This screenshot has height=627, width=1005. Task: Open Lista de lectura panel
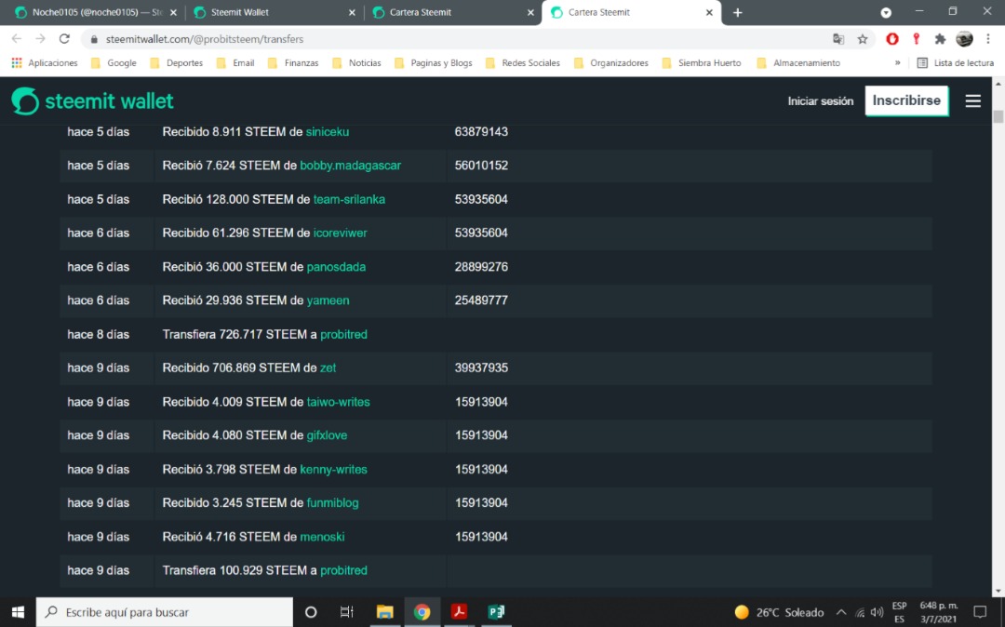pyautogui.click(x=955, y=62)
